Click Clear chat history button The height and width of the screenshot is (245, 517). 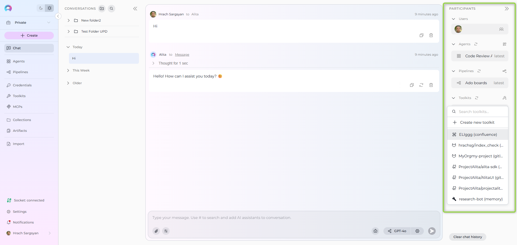point(467,237)
